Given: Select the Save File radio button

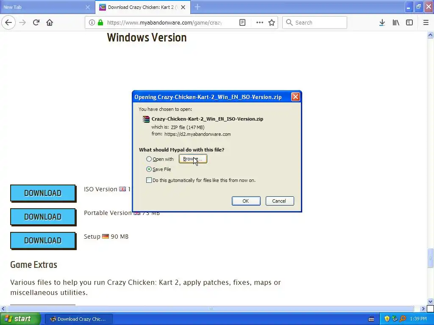Looking at the screenshot, I should pos(149,169).
